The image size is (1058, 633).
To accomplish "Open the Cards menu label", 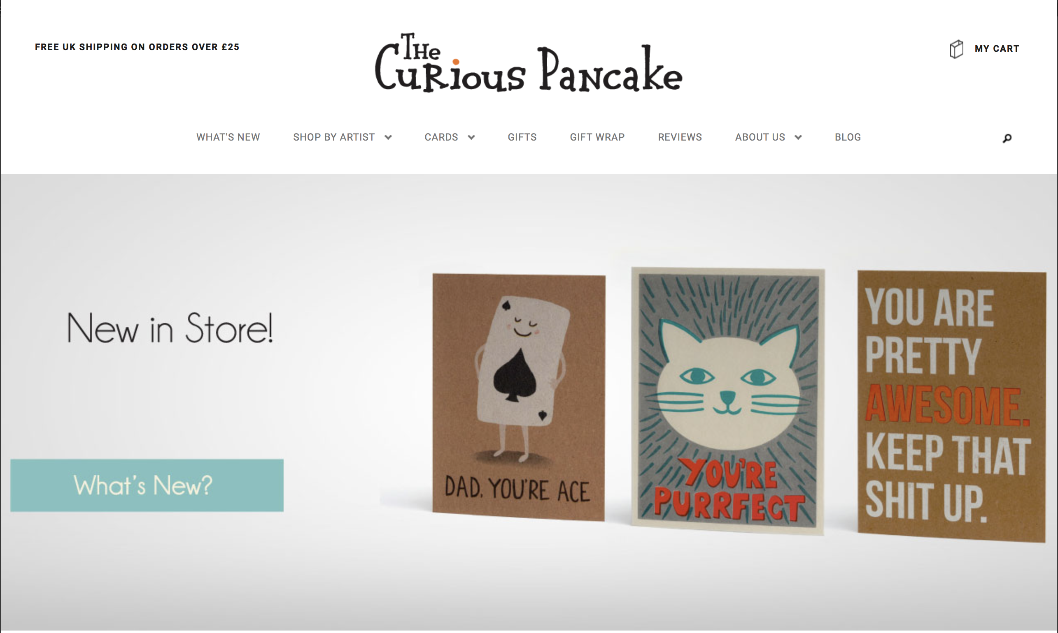I will (x=441, y=137).
